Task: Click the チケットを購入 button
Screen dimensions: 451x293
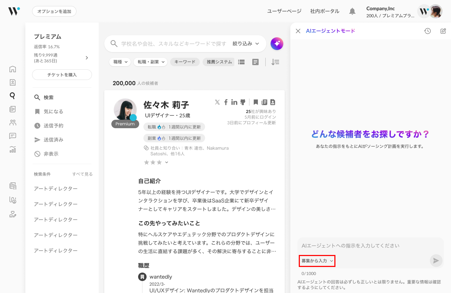Action: [x=62, y=75]
